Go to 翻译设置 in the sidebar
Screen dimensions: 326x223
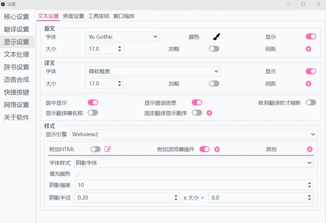click(17, 29)
